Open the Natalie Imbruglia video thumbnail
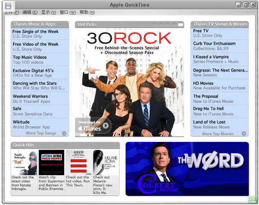The height and width of the screenshot is (205, 259). click(24, 162)
